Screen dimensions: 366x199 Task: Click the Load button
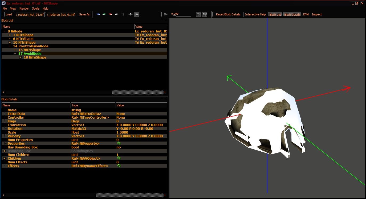[x=9, y=14]
